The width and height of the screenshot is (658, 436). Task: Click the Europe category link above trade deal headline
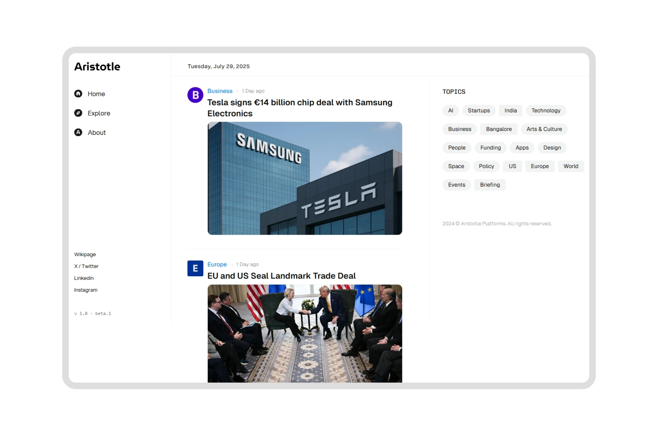pos(217,264)
